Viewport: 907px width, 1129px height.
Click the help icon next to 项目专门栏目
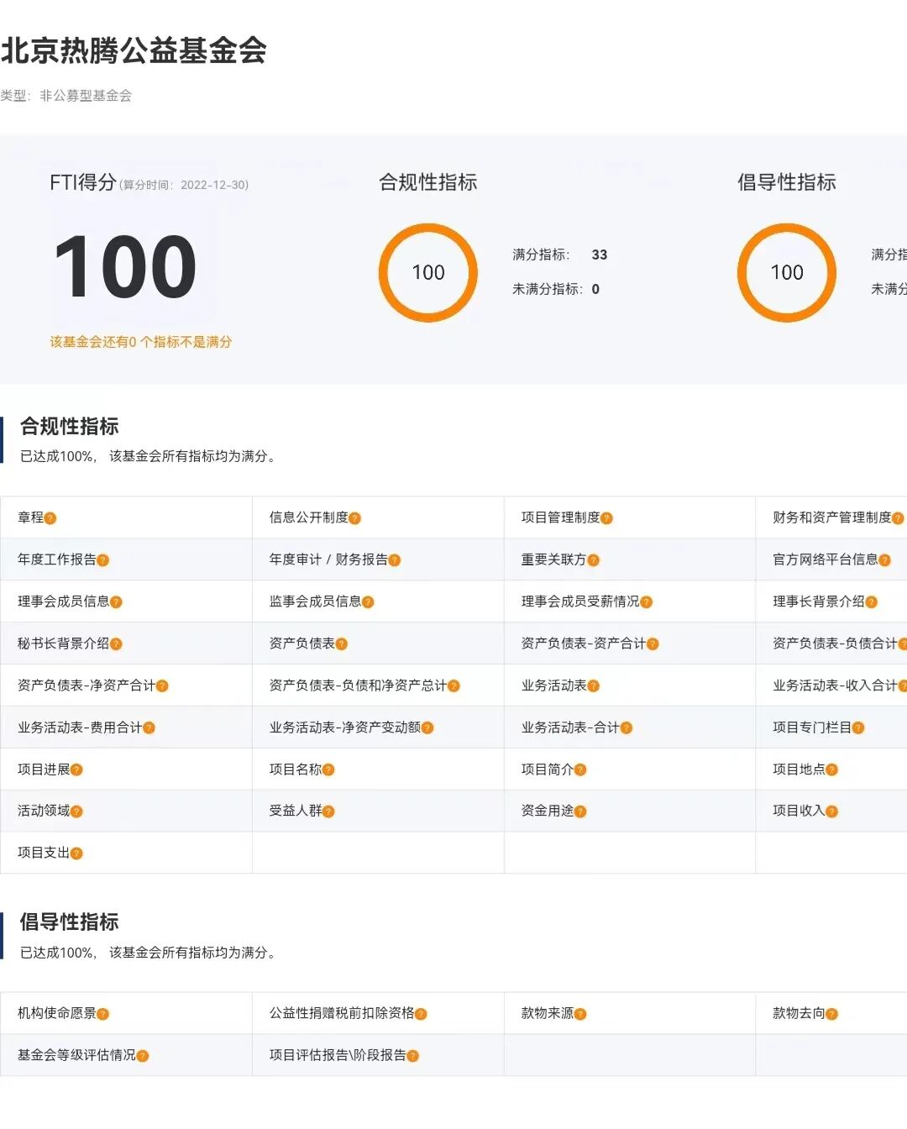point(860,727)
